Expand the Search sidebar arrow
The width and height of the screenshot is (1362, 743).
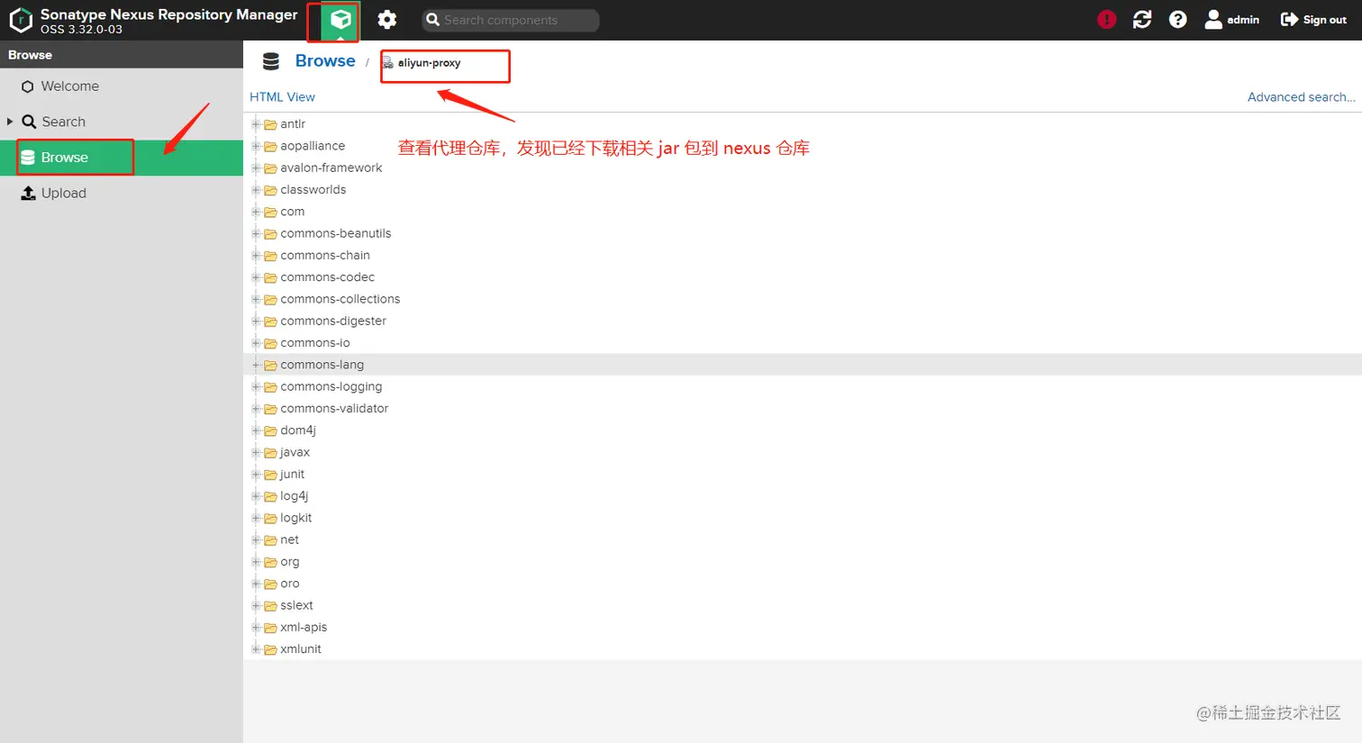10,121
